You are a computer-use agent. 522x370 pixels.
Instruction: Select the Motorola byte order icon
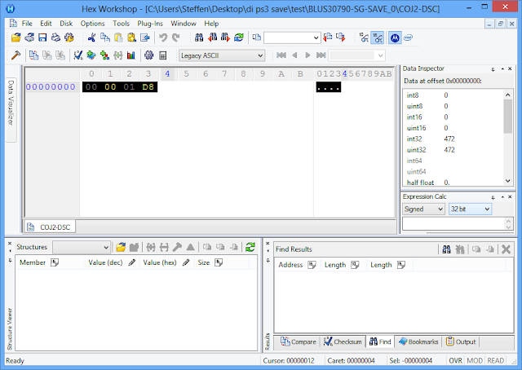[x=395, y=37]
